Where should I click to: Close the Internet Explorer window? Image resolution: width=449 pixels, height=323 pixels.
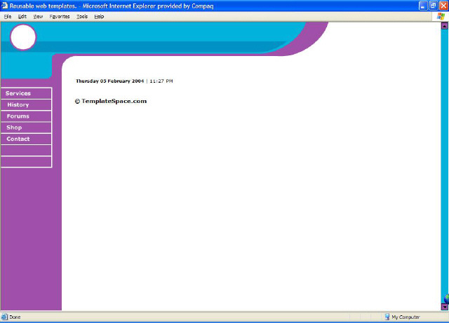click(x=443, y=6)
